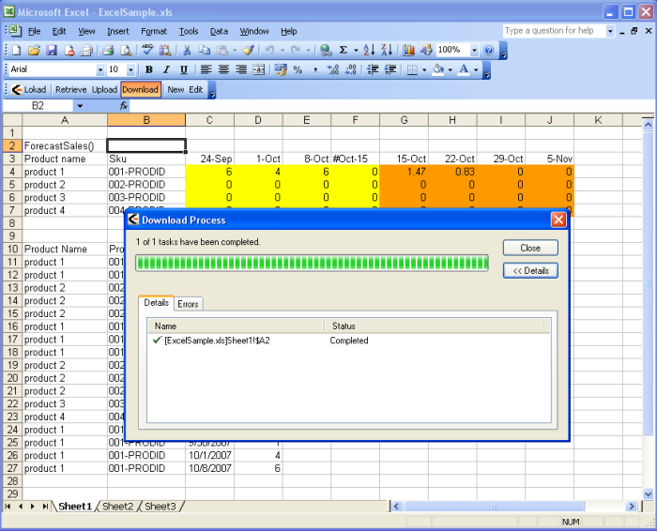
Task: Open the Format menu
Action: click(154, 31)
